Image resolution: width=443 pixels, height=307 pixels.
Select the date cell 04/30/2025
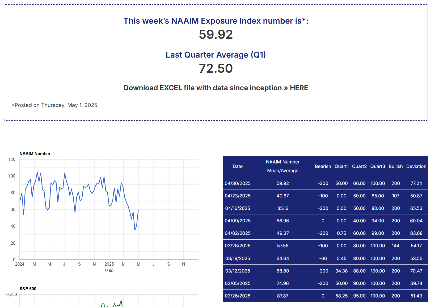coord(238,183)
